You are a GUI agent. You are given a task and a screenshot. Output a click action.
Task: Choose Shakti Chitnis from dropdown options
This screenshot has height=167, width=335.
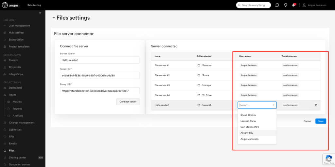click(248, 115)
